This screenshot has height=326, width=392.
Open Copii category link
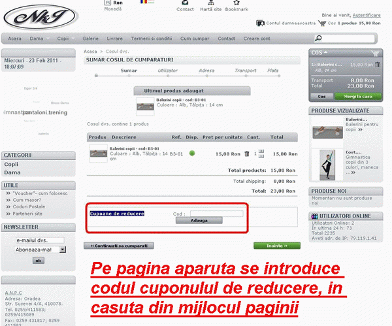tap(11, 164)
